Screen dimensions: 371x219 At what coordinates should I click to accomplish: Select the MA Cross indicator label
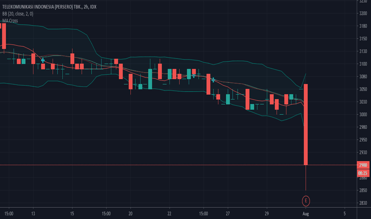(10, 21)
